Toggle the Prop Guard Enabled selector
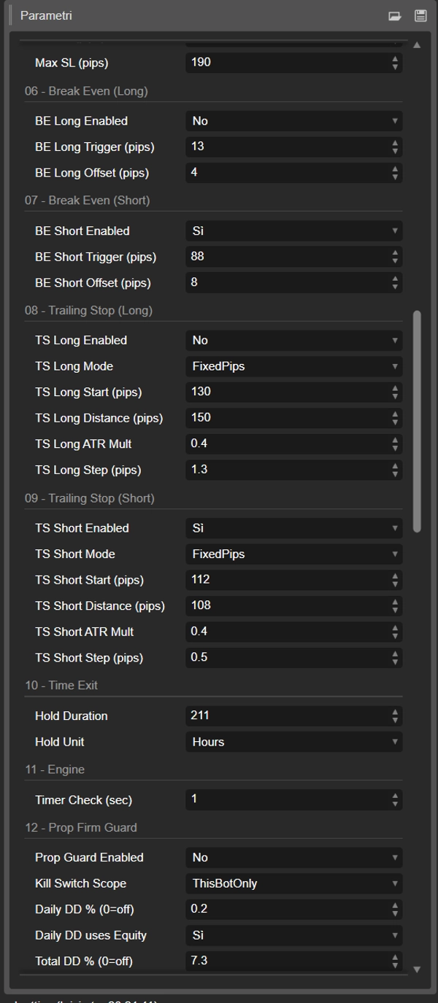The height and width of the screenshot is (1003, 438). 293,858
